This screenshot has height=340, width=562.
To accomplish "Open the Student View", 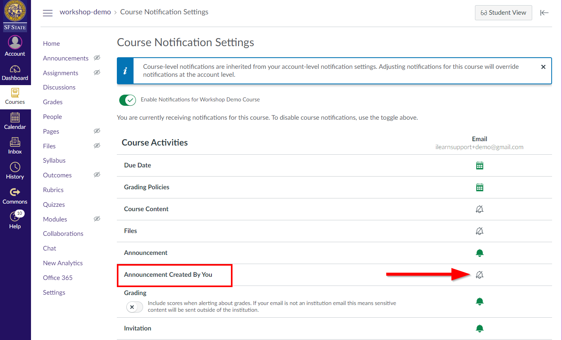I will 504,13.
